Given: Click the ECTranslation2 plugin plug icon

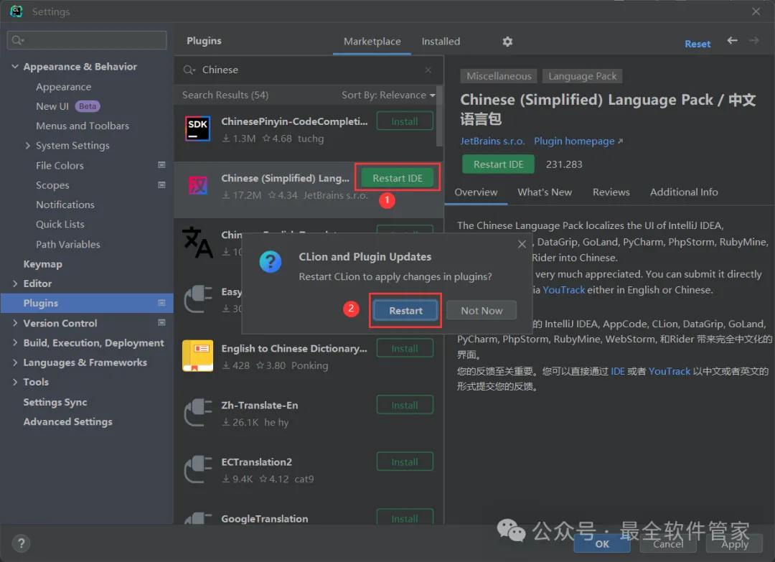Looking at the screenshot, I should pyautogui.click(x=198, y=469).
